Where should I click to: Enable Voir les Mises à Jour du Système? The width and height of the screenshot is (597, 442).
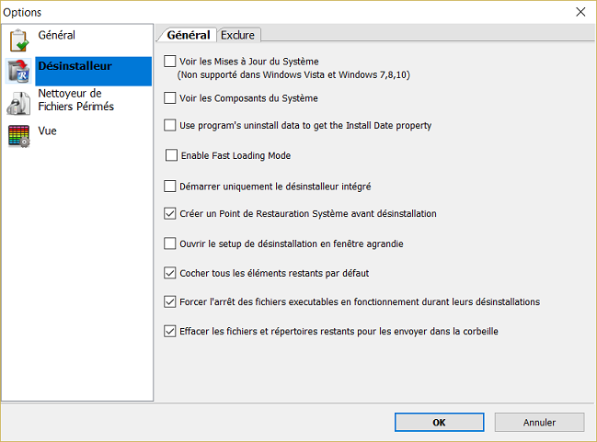169,62
